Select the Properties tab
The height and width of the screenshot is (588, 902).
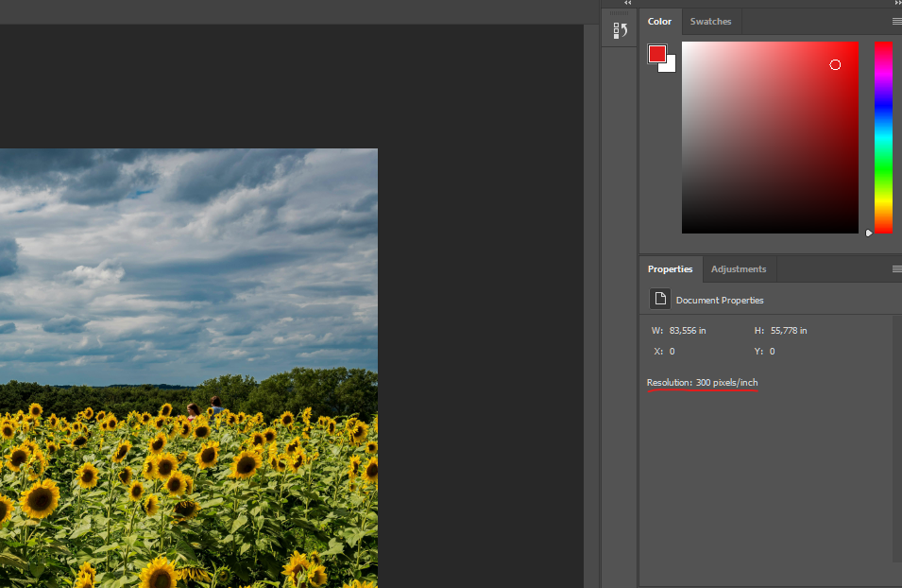click(x=671, y=268)
